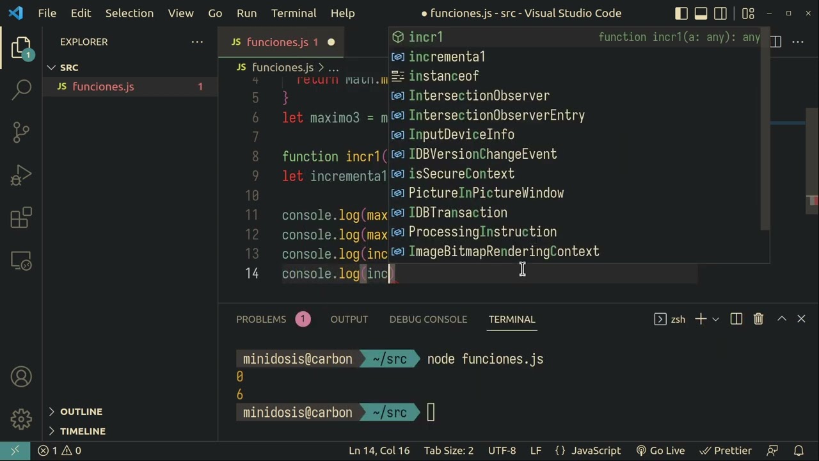
Task: Change Tab Size 2 indentation setting
Action: point(449,451)
